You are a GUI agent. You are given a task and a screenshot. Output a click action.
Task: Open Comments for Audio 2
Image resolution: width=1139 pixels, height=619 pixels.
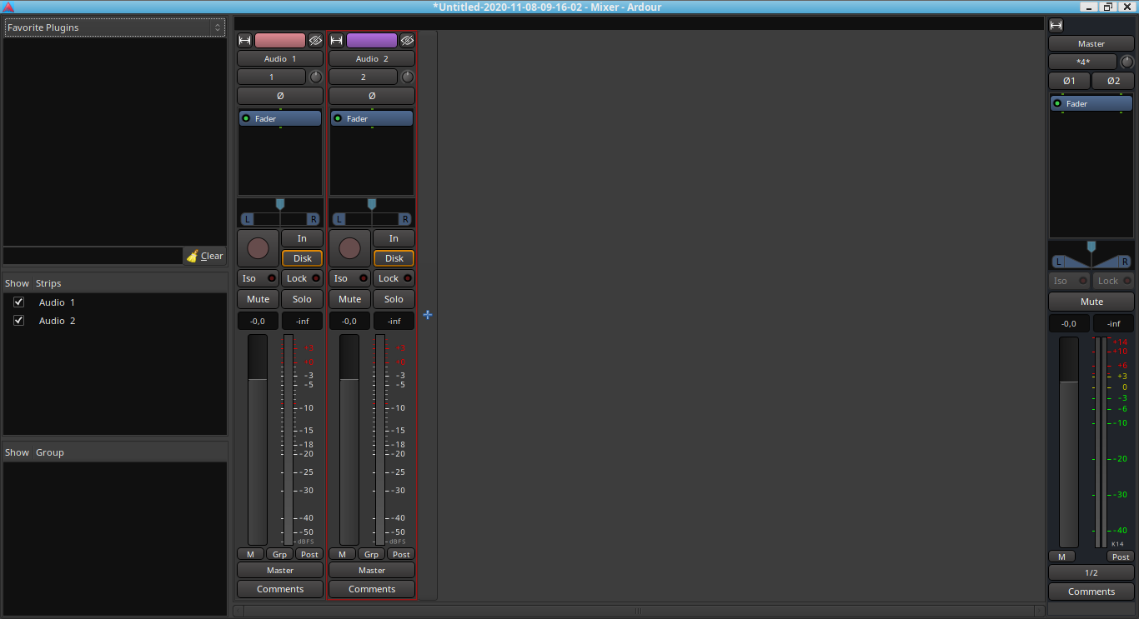click(x=372, y=589)
